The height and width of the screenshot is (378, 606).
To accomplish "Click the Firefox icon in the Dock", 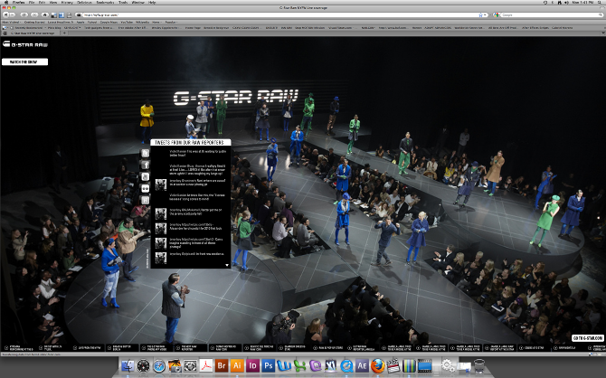I will (377, 365).
